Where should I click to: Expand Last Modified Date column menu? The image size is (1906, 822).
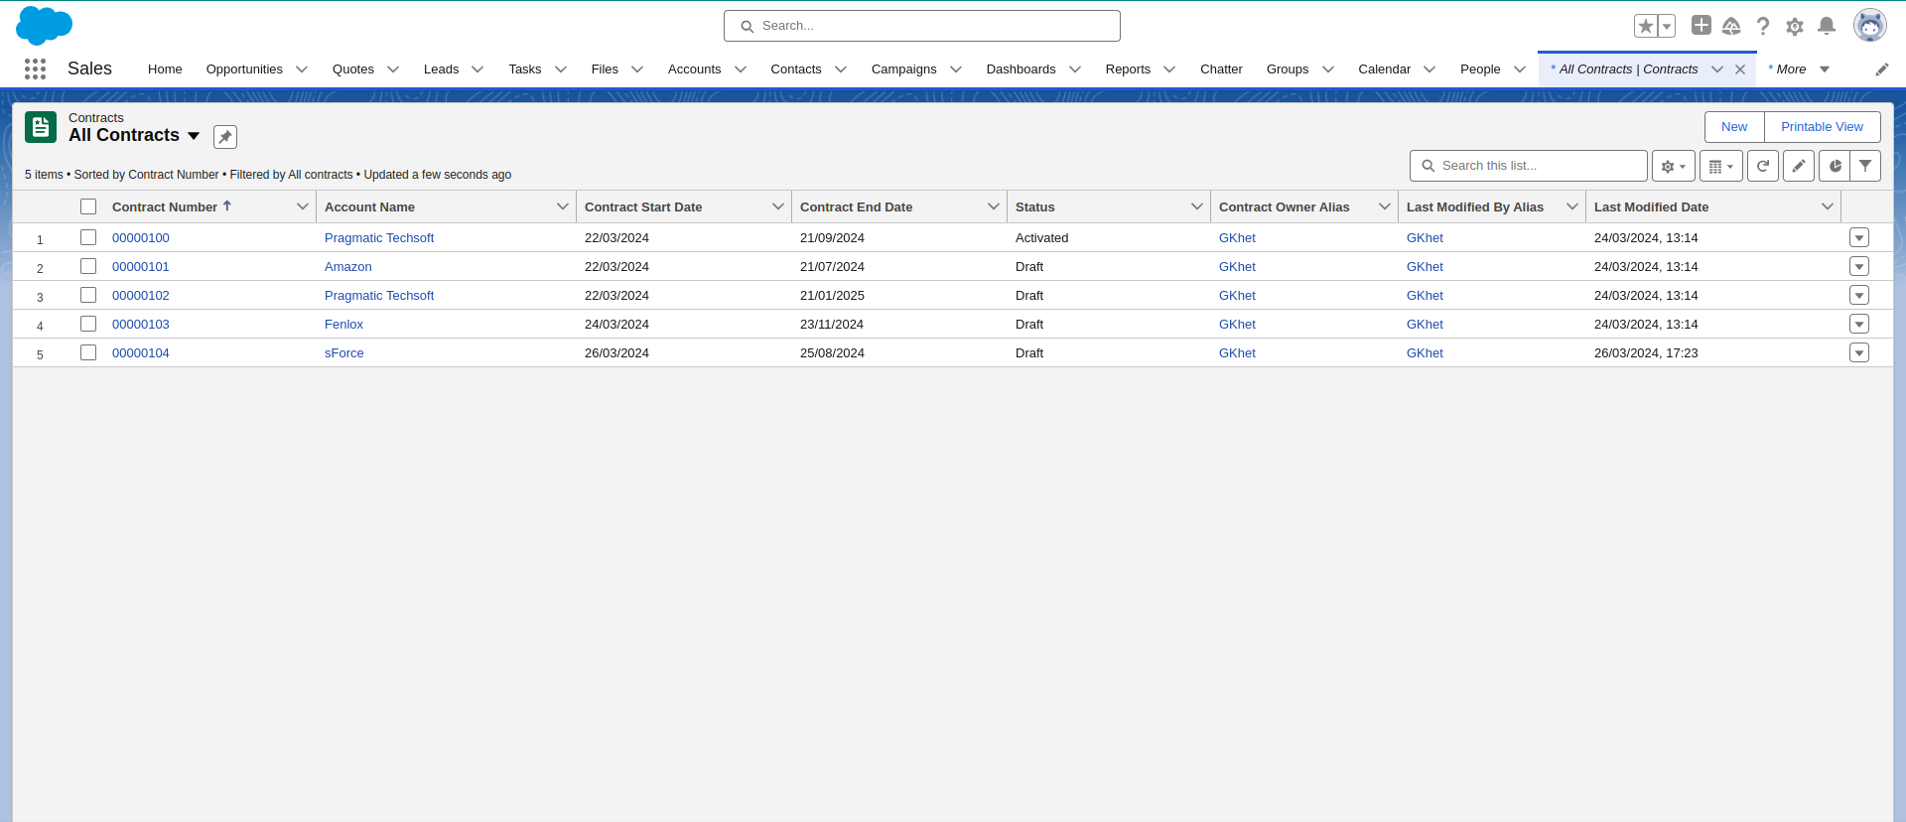(x=1828, y=206)
